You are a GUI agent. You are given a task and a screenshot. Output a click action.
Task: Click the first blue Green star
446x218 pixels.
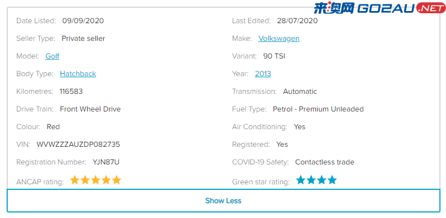[x=300, y=180]
